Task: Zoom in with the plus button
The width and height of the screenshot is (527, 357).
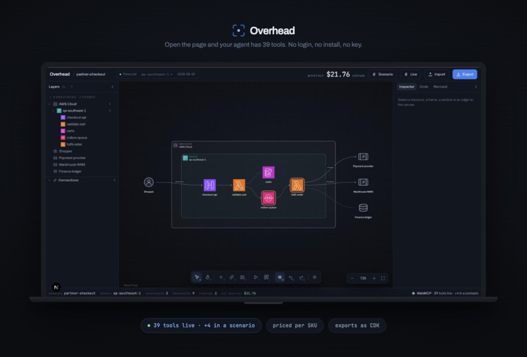Action: click(x=374, y=279)
